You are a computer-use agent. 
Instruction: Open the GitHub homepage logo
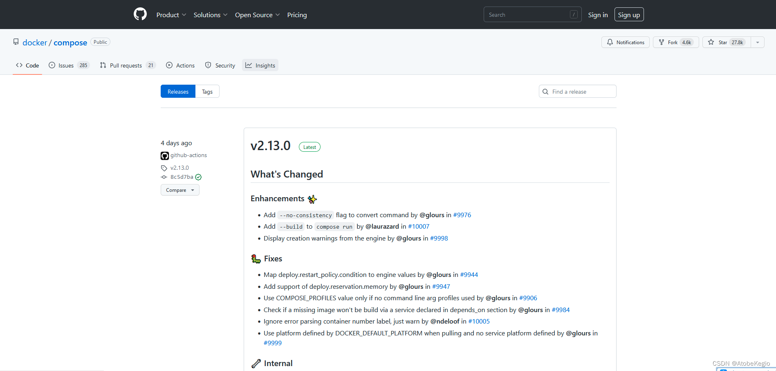140,14
